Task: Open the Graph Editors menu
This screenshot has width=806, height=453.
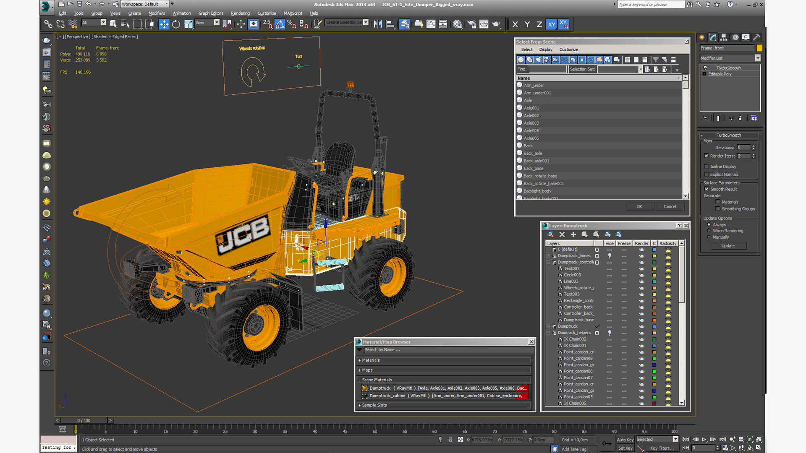Action: [211, 13]
